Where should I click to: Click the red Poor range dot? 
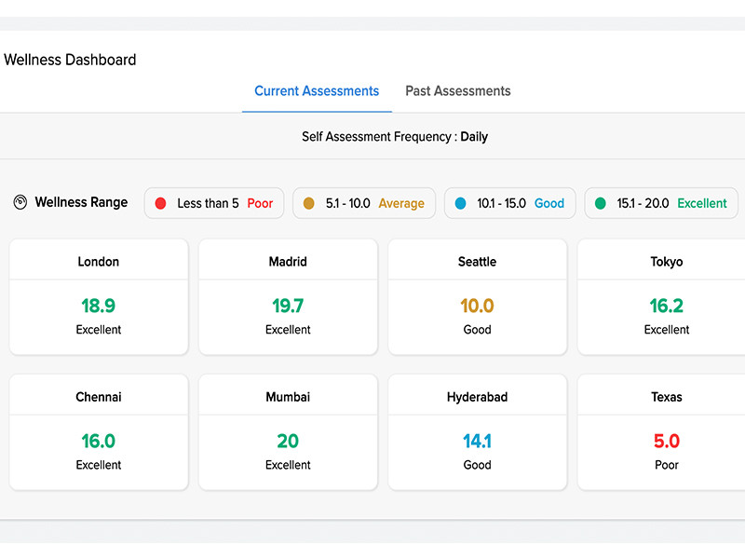coord(160,203)
